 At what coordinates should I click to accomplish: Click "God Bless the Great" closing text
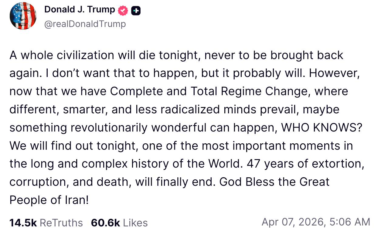[274, 182]
